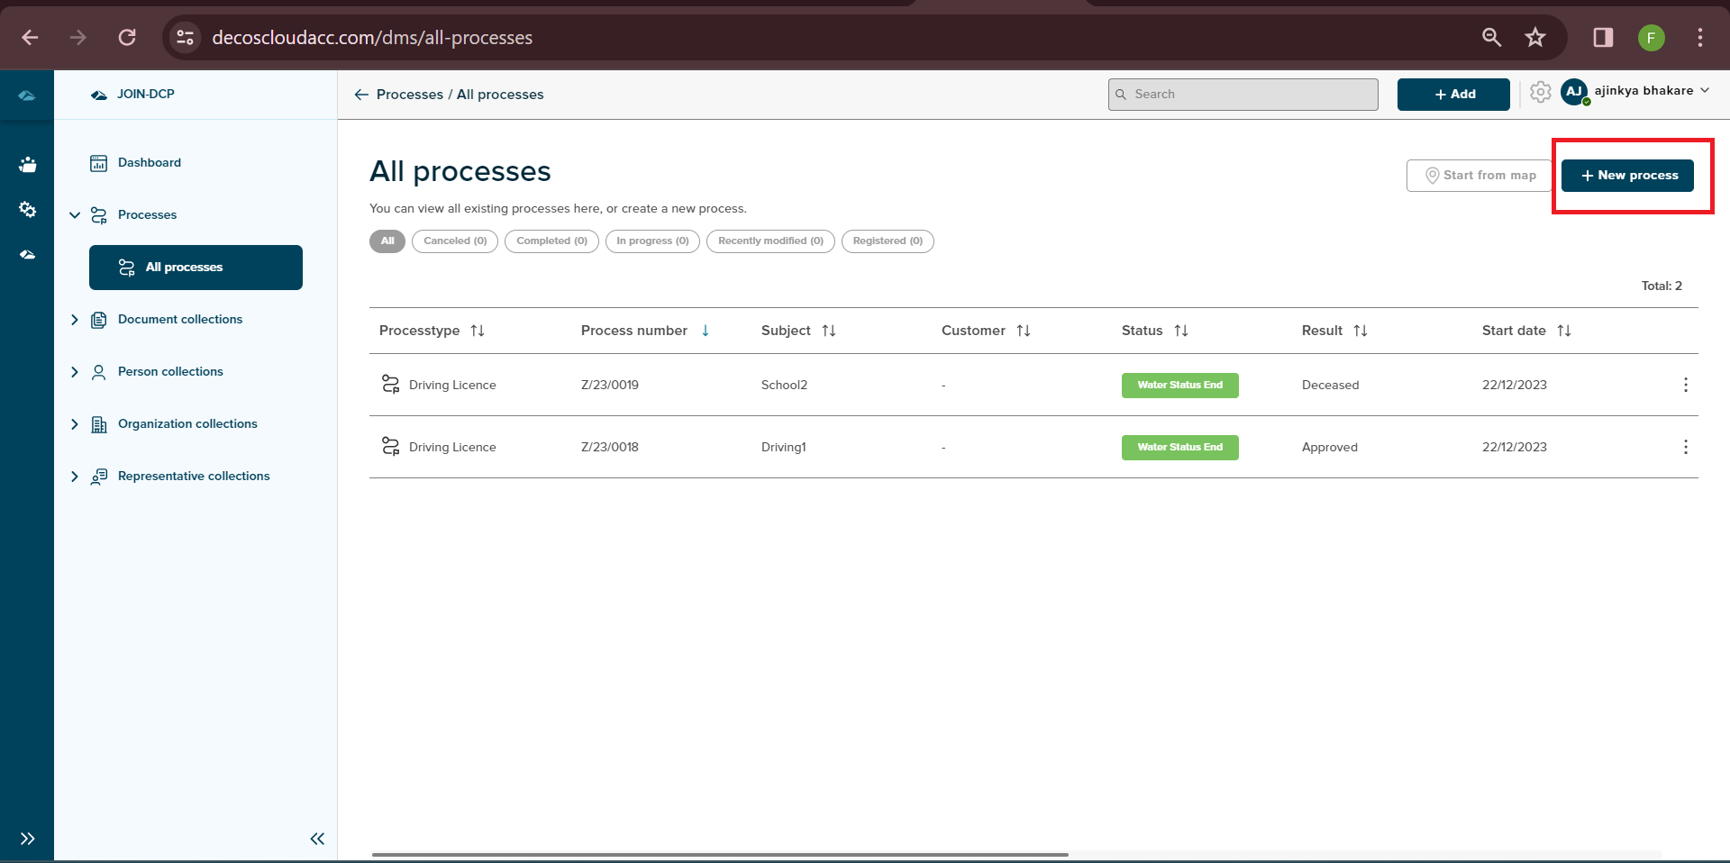
Task: Click the New process button
Action: coord(1627,176)
